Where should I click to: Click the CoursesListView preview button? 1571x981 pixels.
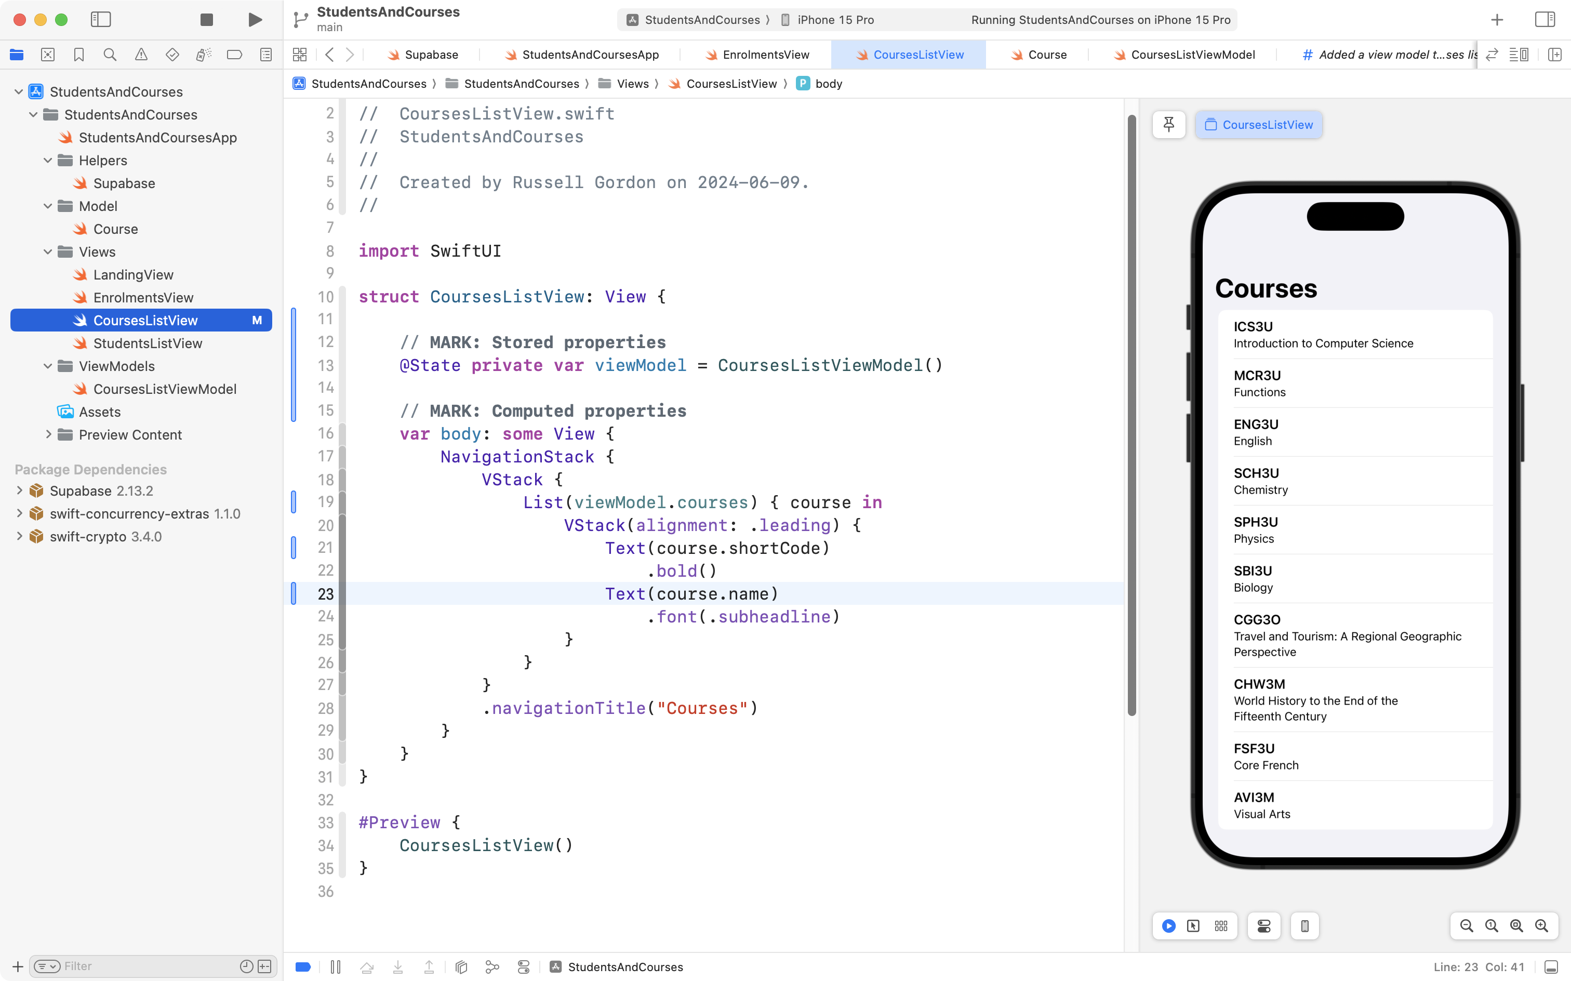tap(1258, 125)
